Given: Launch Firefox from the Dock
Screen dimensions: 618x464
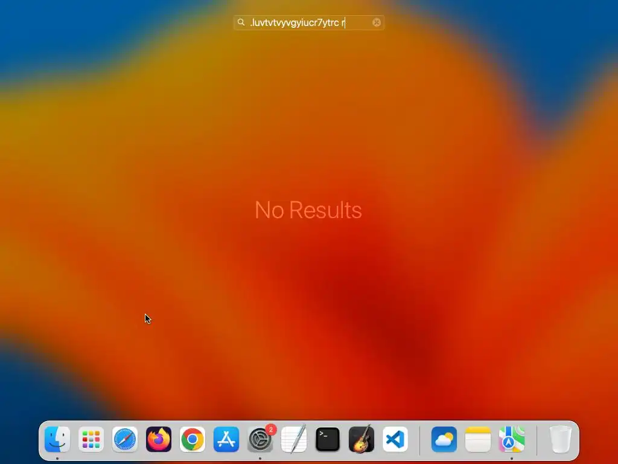Looking at the screenshot, I should (x=159, y=439).
